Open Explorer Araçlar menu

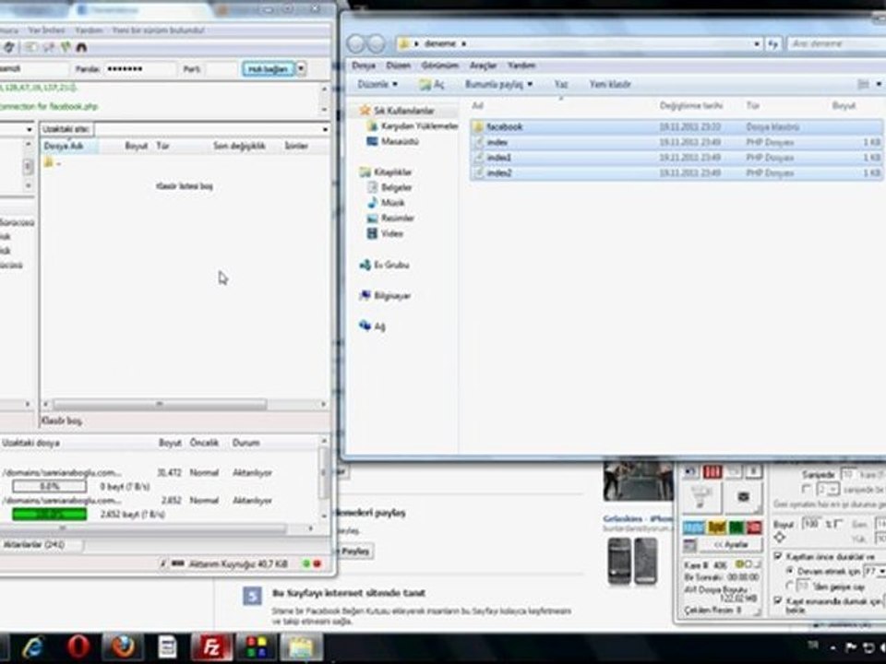(483, 65)
